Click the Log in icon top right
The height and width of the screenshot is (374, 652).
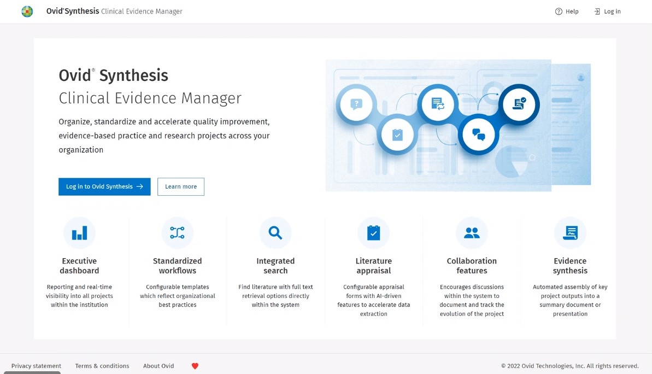tap(597, 11)
